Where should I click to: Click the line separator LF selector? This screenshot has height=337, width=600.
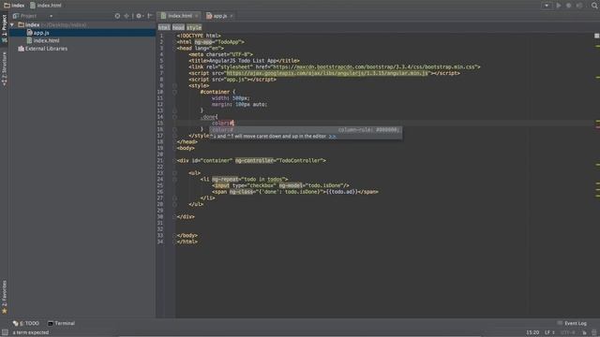pyautogui.click(x=549, y=332)
